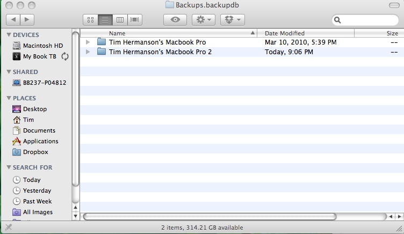
Task: Open the Dropbox toolbar menu
Action: [233, 20]
